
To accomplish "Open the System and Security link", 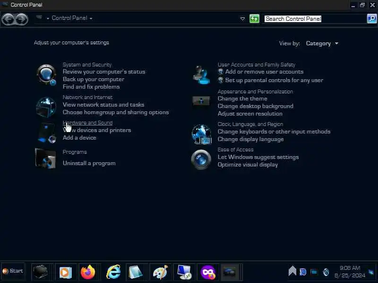I will 87,65.
